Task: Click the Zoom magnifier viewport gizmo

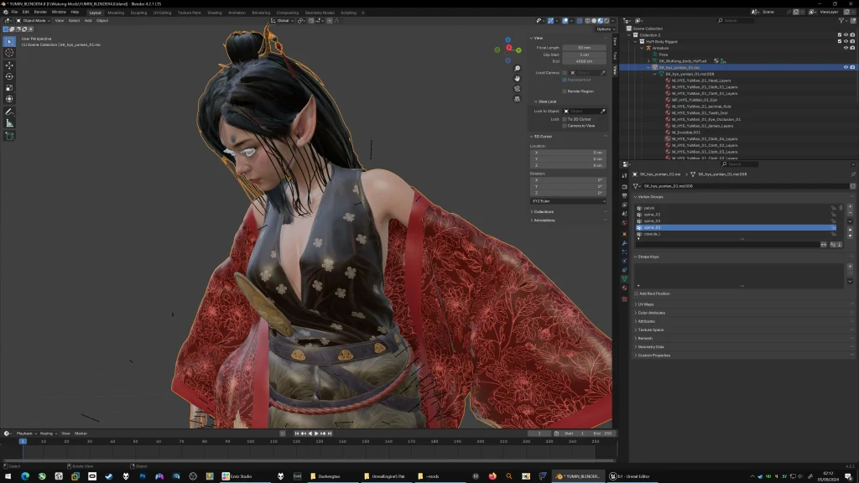Action: click(518, 69)
